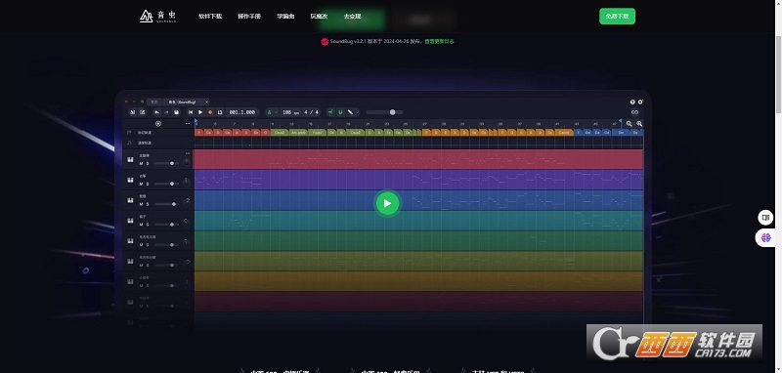The height and width of the screenshot is (373, 782).
Task: Click the 108 bpm tempo field
Action: pyautogui.click(x=290, y=112)
